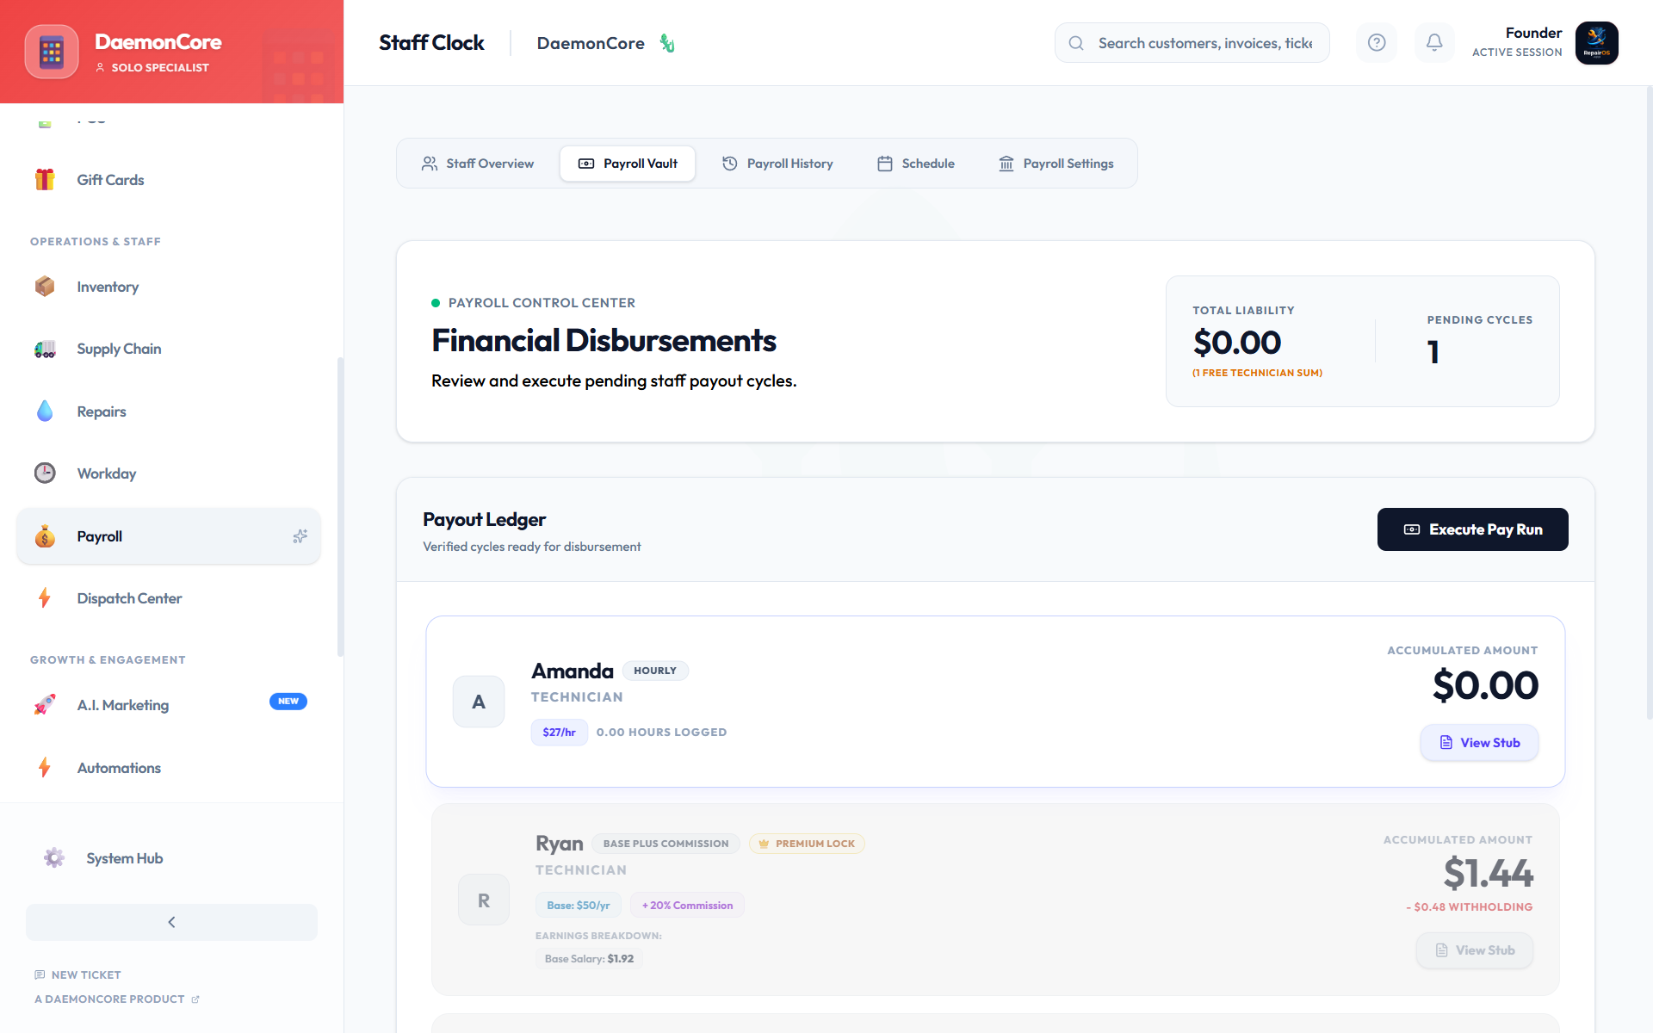1653x1033 pixels.
Task: Click the NEW badge on A.I. Marketing
Action: click(288, 702)
